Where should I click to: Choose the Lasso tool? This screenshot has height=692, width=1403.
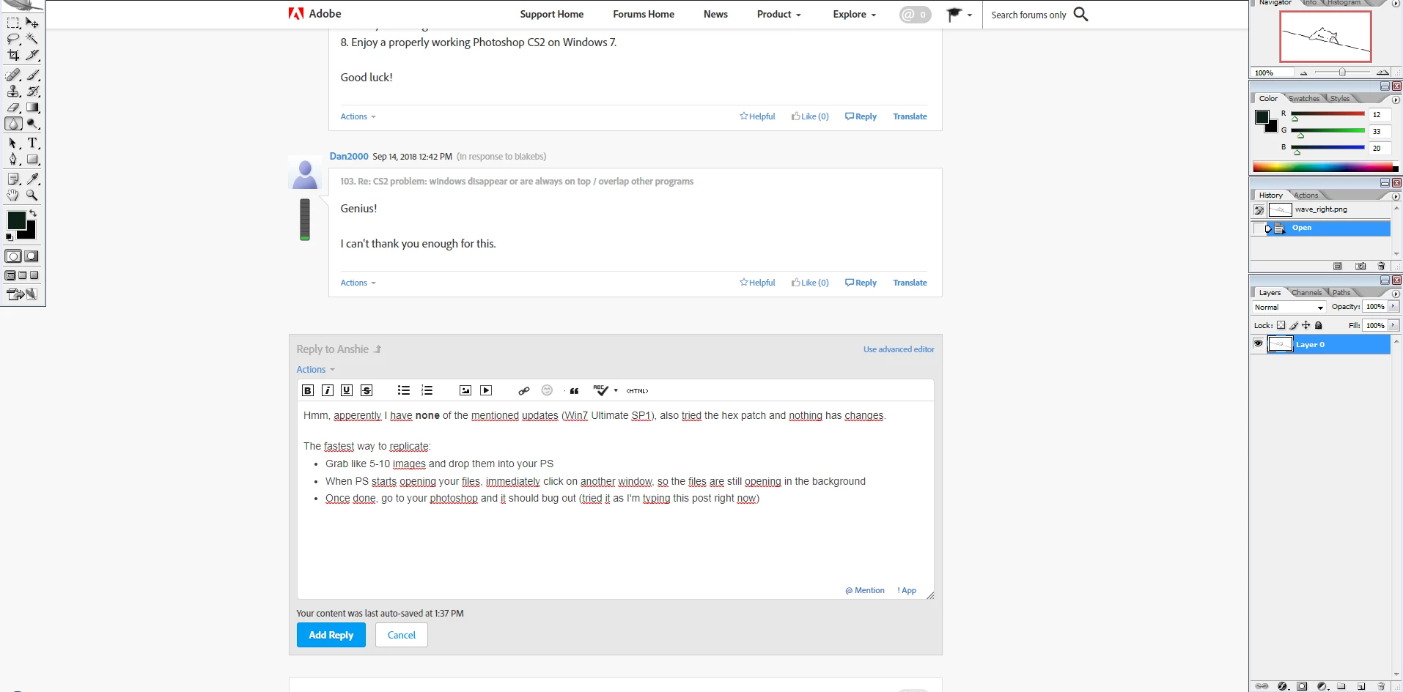[x=13, y=39]
